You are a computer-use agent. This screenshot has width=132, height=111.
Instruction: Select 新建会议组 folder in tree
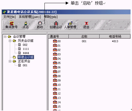tap(26, 57)
